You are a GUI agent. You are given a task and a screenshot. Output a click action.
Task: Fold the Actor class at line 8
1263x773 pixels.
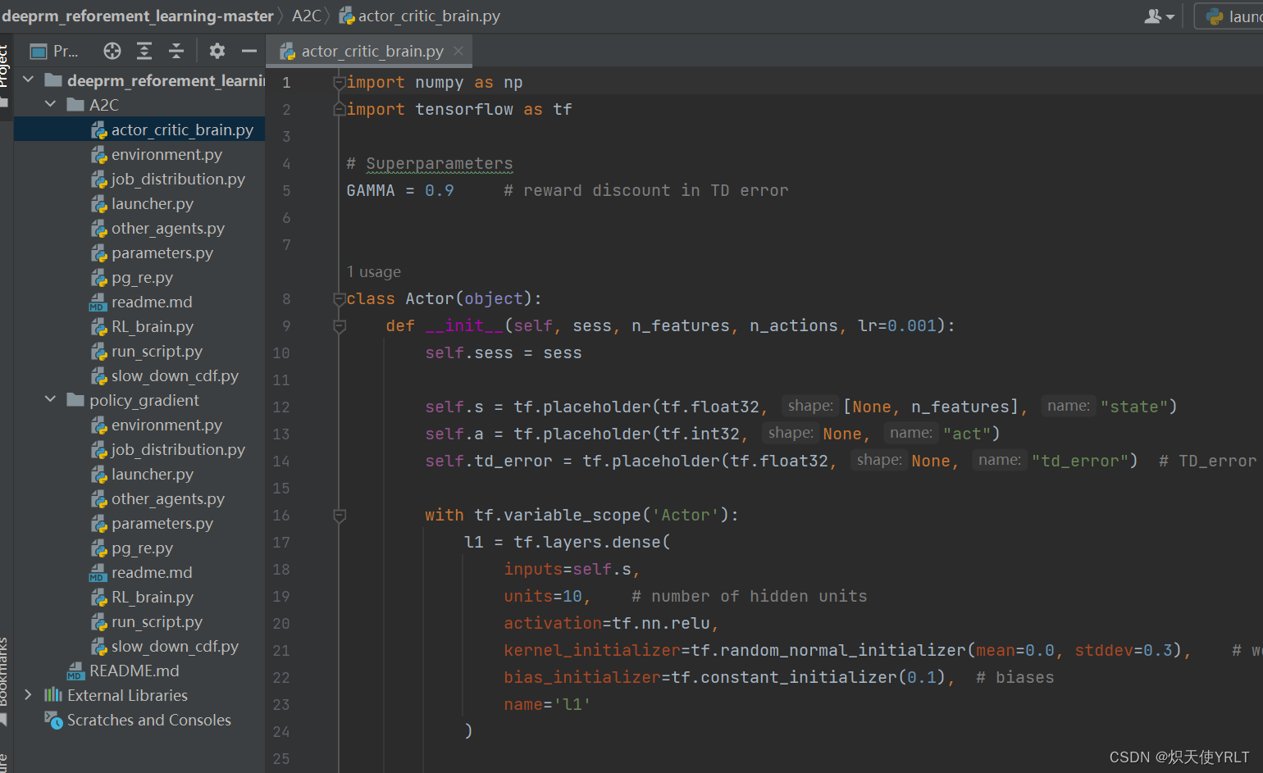[x=339, y=299]
